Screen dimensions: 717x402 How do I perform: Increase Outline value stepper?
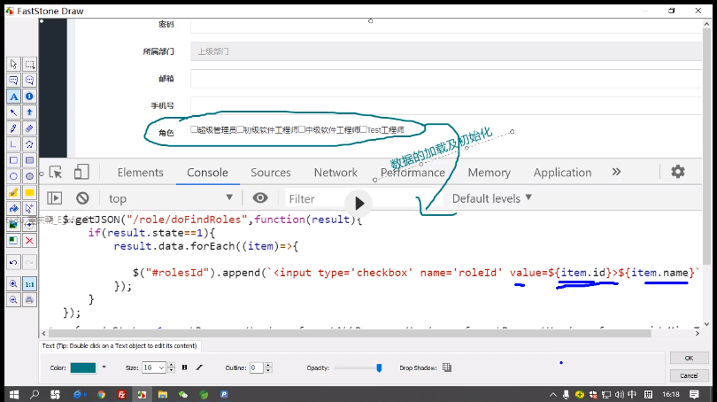coord(268,365)
